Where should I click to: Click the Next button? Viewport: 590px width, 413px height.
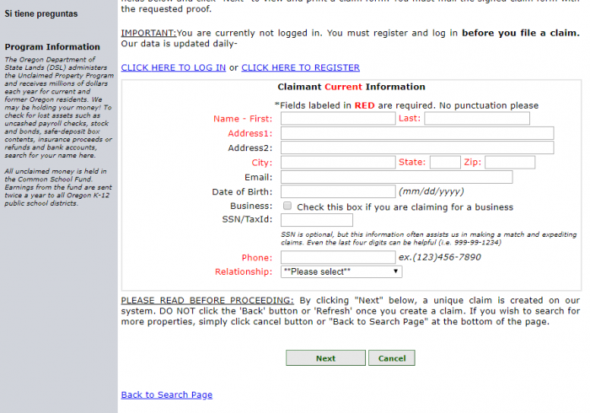point(325,358)
